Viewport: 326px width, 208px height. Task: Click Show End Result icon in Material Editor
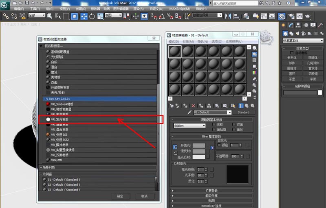pyautogui.click(x=240, y=106)
